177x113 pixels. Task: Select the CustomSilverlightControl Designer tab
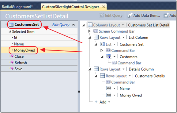pos(70,7)
